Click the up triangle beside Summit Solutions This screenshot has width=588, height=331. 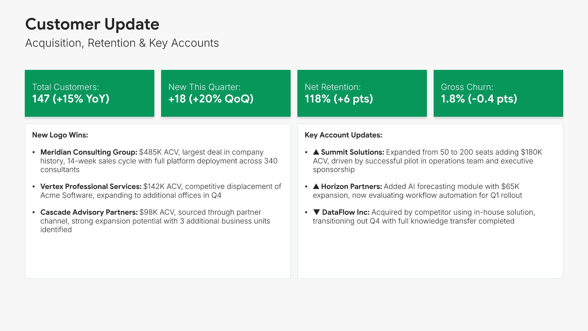coord(316,152)
